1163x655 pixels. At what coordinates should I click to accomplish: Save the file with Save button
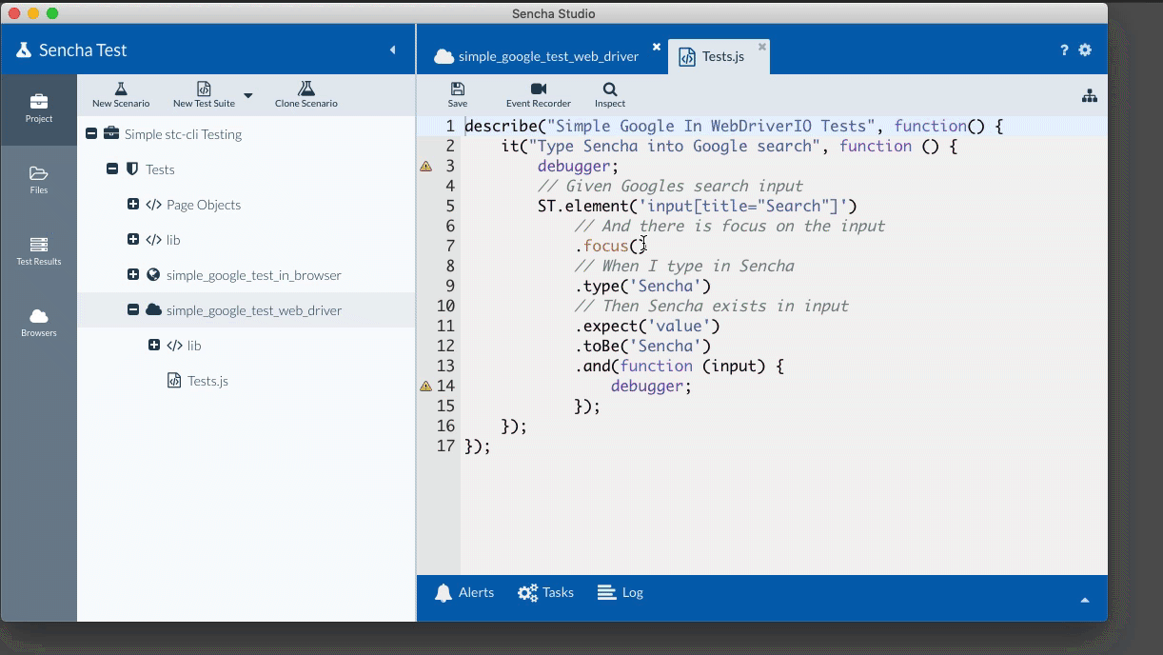coord(458,94)
